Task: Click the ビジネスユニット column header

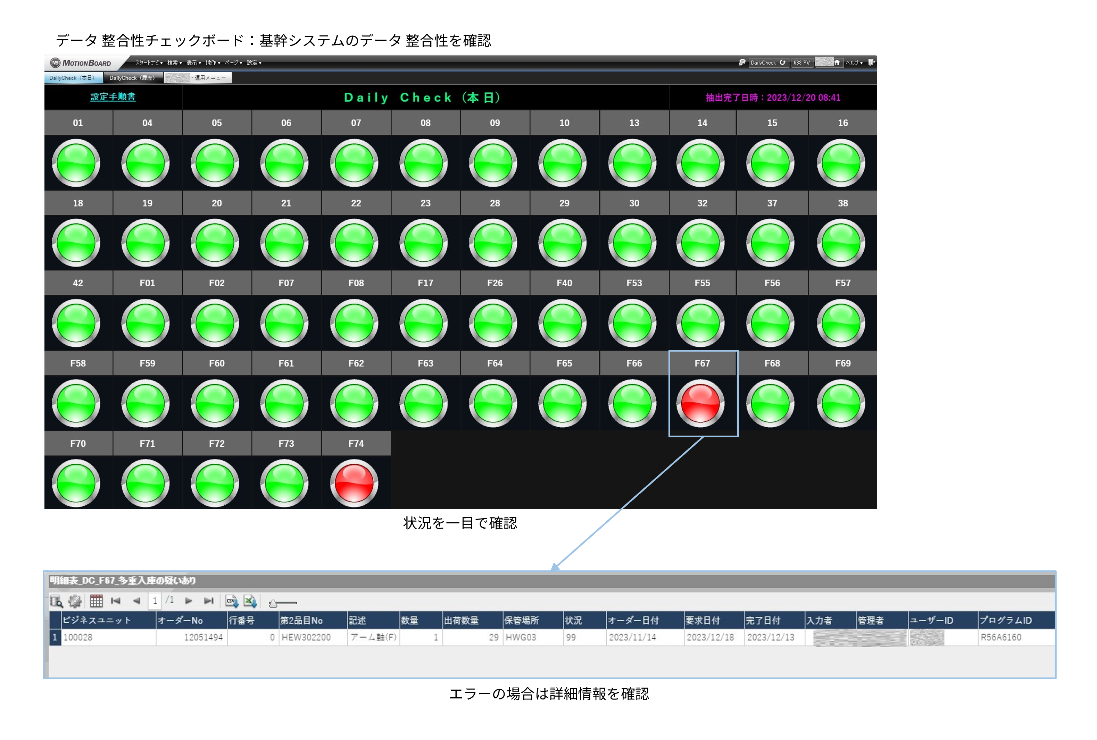Action: tap(109, 620)
